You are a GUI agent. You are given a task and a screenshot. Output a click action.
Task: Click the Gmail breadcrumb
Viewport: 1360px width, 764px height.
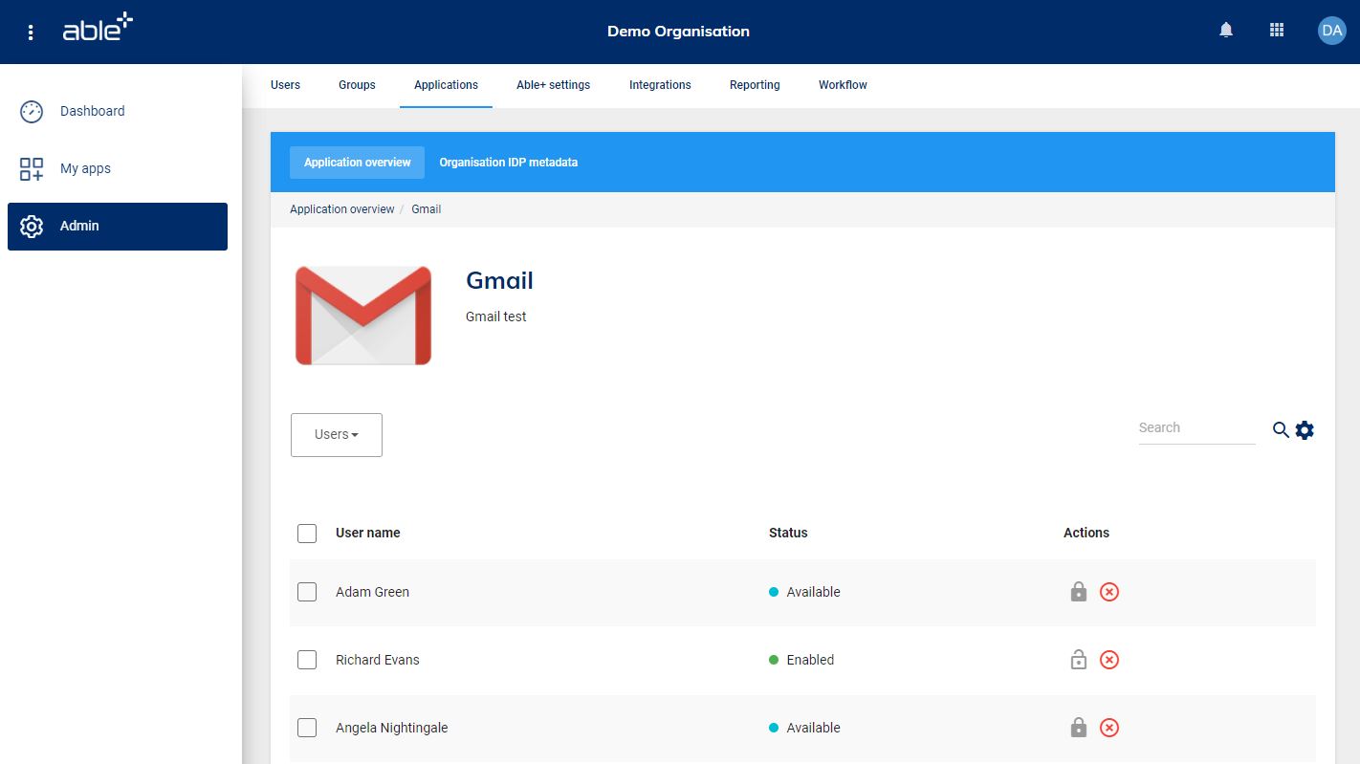click(426, 209)
